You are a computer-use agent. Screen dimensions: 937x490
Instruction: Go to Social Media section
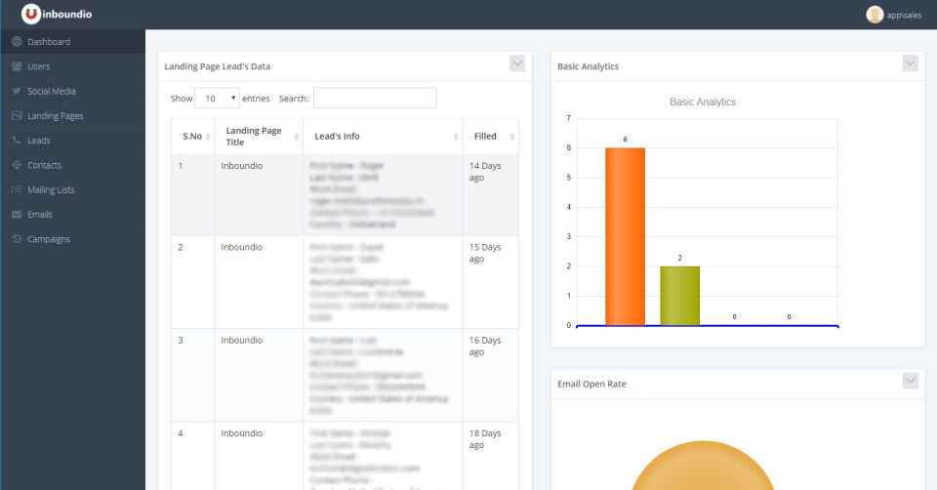coord(73,91)
